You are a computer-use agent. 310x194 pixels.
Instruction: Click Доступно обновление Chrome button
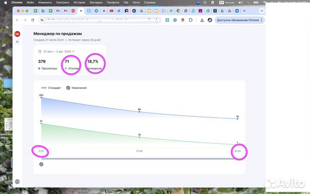239,20
